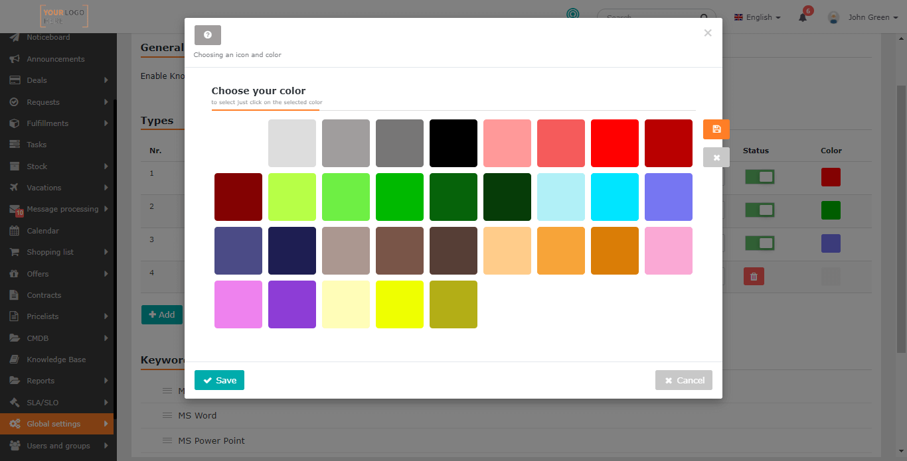Image resolution: width=907 pixels, height=461 pixels.
Task: Click the Message processing envelope icon
Action: point(15,209)
